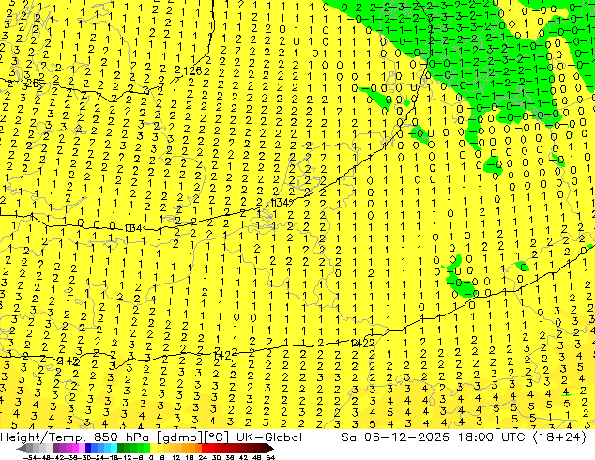The width and height of the screenshot is (595, 460).
Task: Click the '1341' contour label
Action: (x=135, y=228)
